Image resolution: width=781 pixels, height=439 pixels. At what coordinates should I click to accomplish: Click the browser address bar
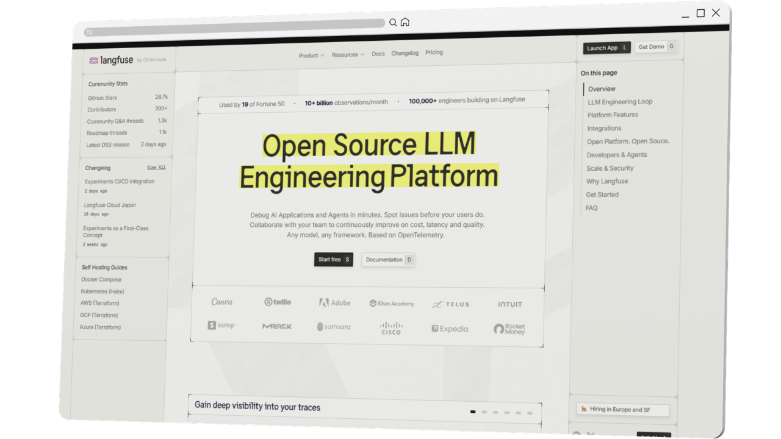coord(235,27)
